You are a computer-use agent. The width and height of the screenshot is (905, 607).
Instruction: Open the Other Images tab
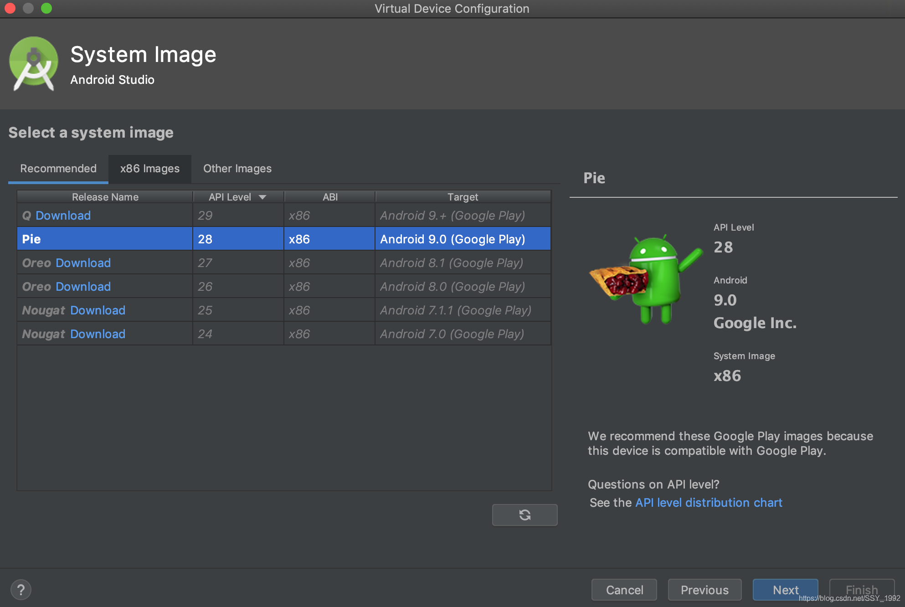pyautogui.click(x=237, y=169)
